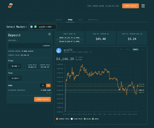
Task: Open the hamburger menu
Action: [x=143, y=6]
